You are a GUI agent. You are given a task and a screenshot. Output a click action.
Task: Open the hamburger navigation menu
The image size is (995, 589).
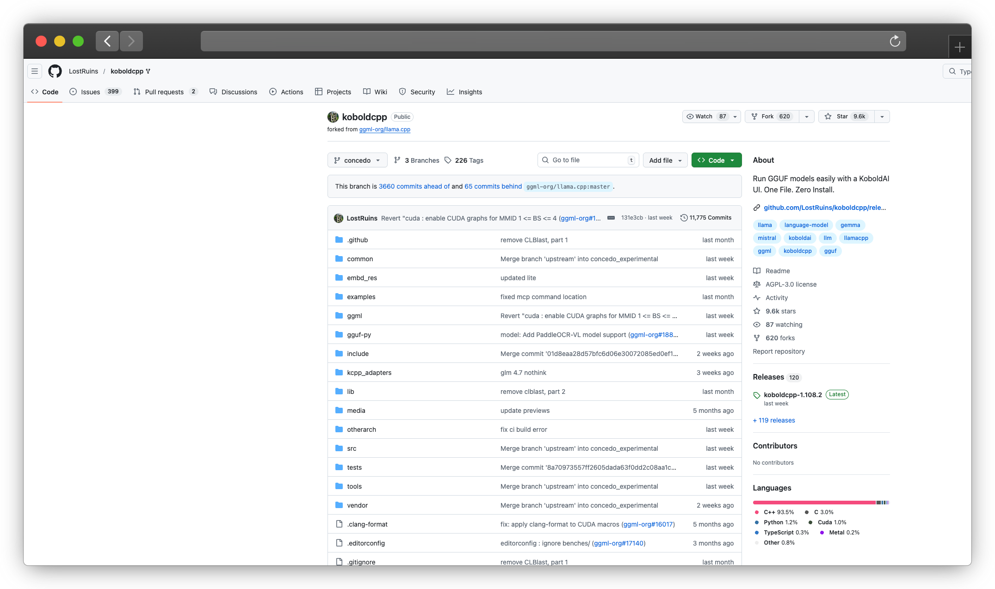[35, 71]
